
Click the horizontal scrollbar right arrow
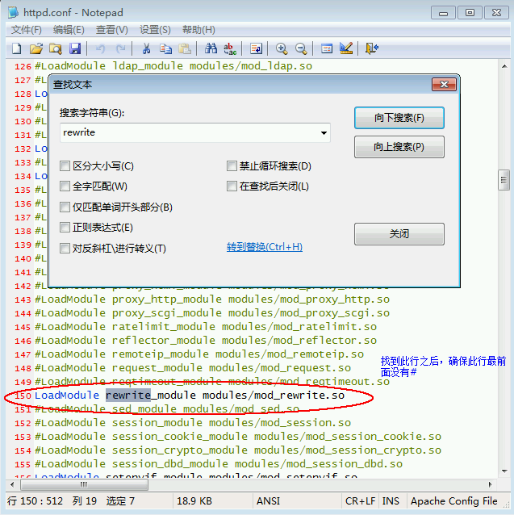click(x=490, y=484)
